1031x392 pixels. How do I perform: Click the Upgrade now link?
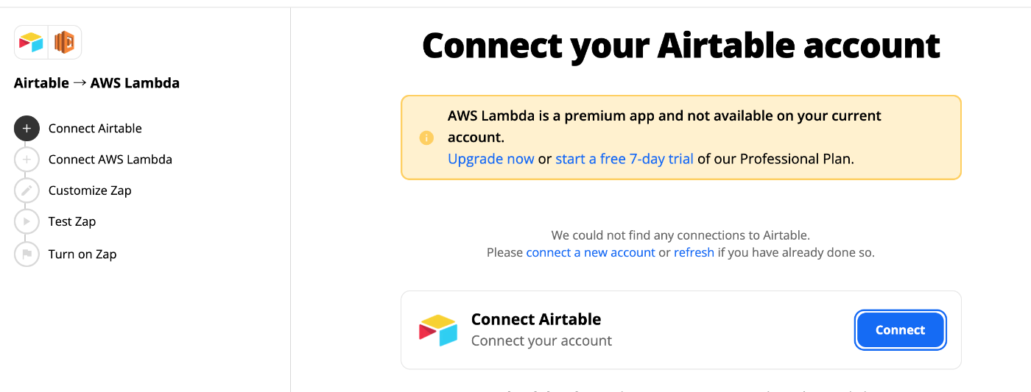490,159
